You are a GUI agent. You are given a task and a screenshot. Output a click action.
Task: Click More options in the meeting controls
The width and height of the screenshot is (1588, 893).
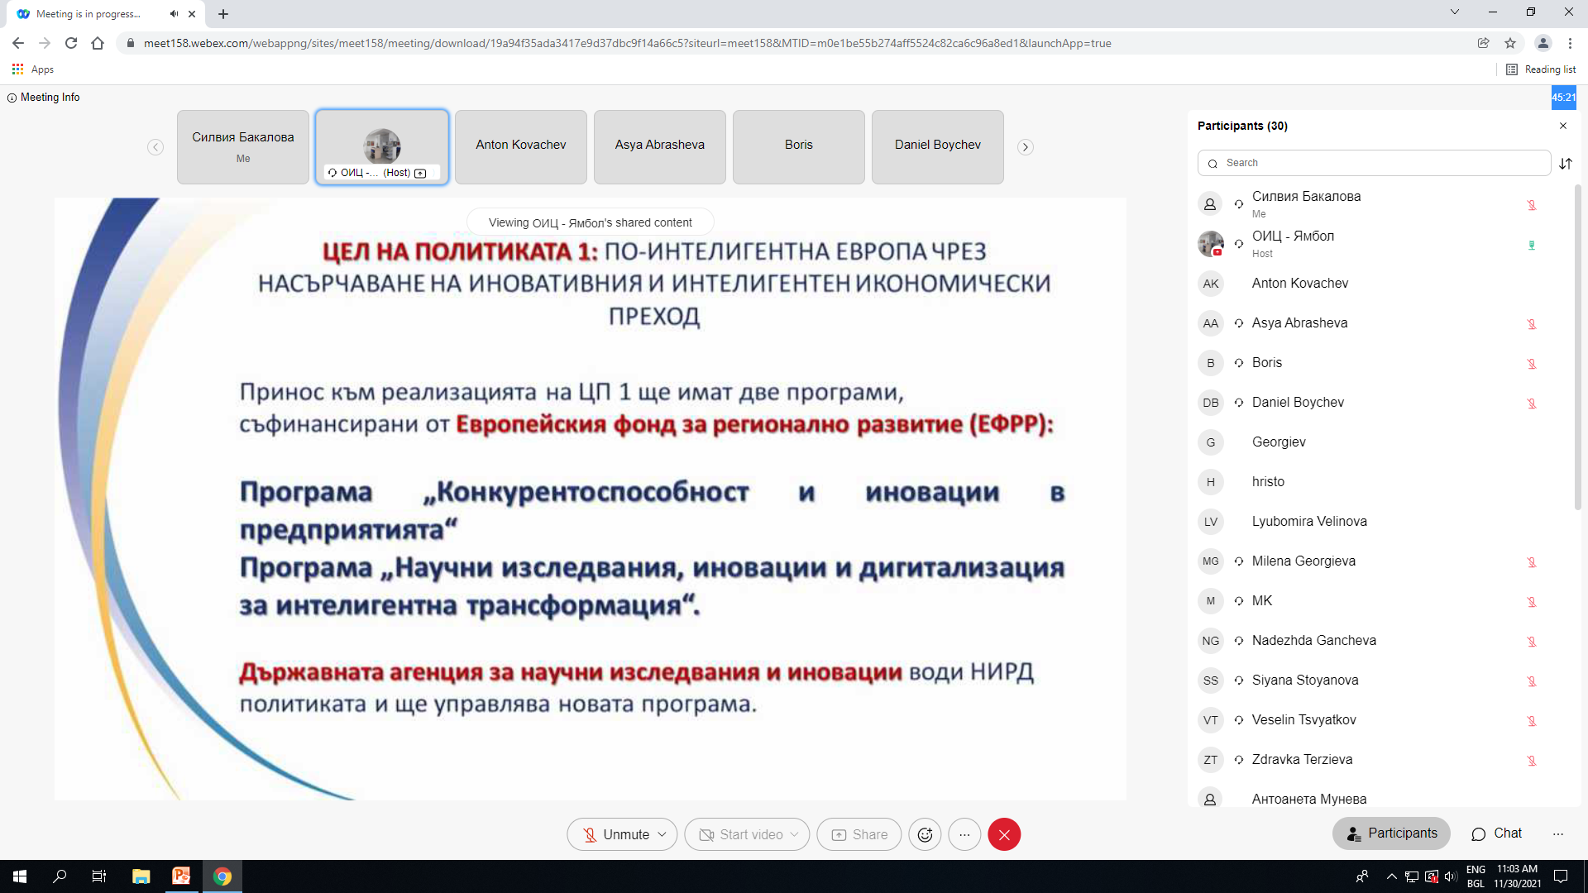[964, 834]
